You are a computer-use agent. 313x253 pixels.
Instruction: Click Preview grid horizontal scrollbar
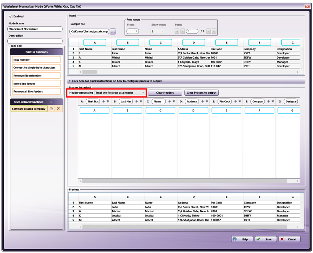(x=185, y=226)
